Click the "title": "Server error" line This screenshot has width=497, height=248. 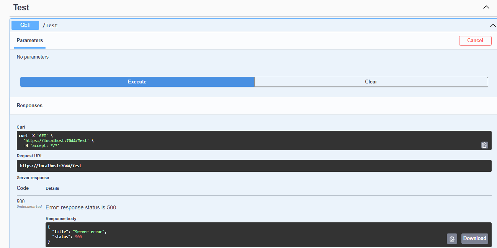[x=80, y=232]
